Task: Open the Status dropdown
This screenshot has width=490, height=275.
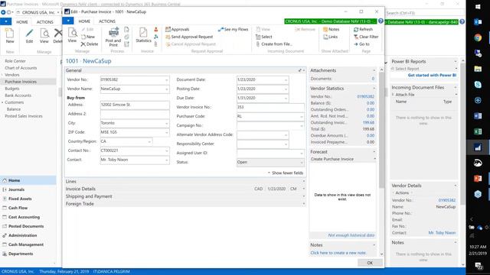Action: [x=301, y=163]
